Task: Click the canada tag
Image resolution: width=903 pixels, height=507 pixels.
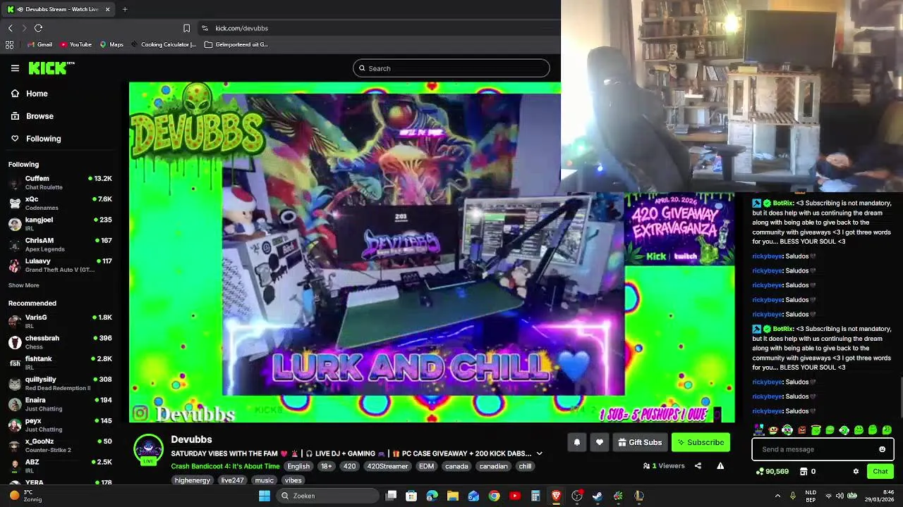Action: coord(456,466)
